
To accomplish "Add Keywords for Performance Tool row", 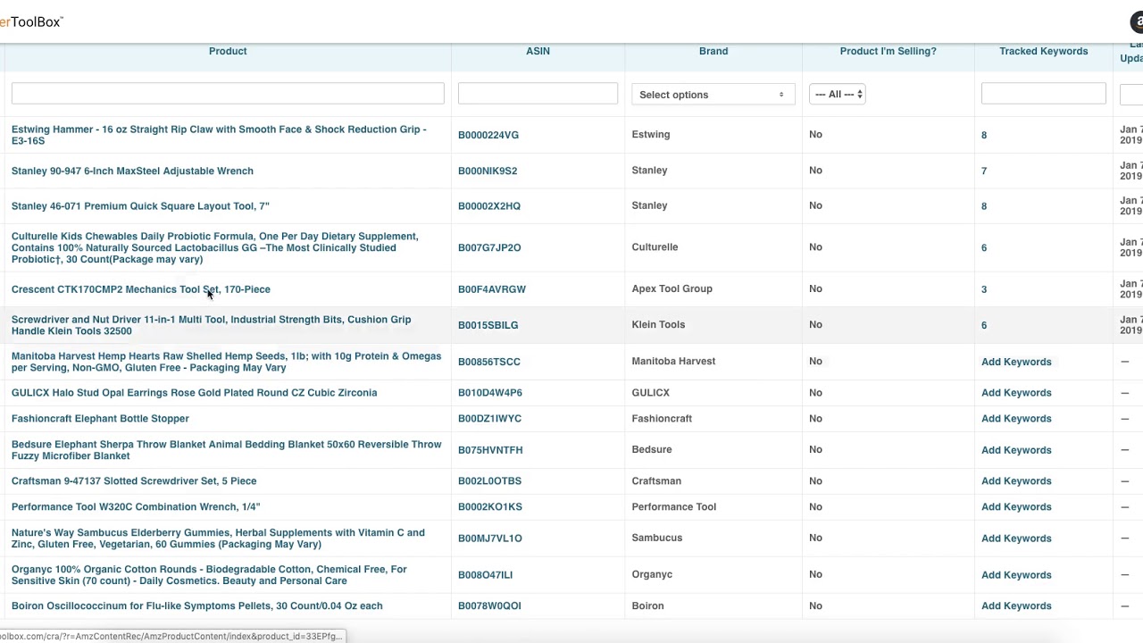I will 1016,506.
